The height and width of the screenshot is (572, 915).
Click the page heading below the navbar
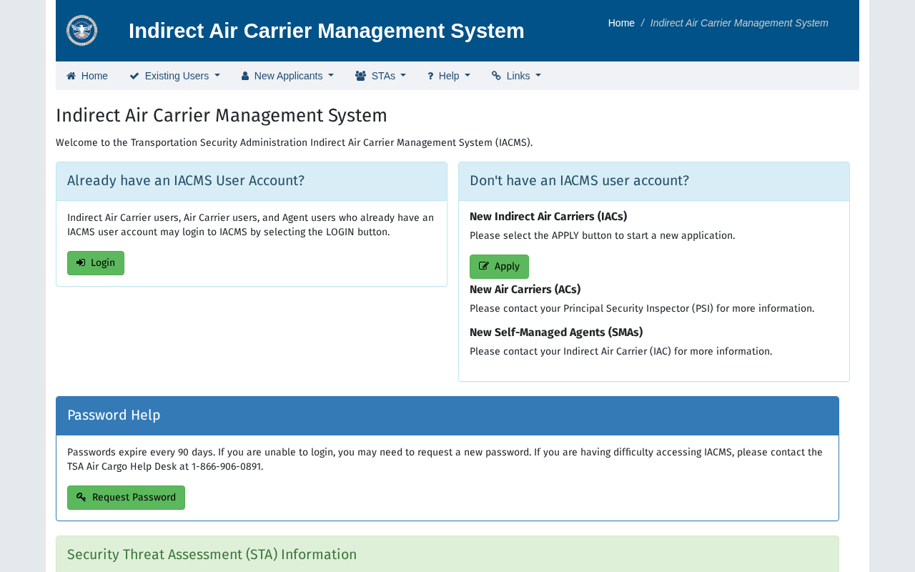pyautogui.click(x=222, y=115)
